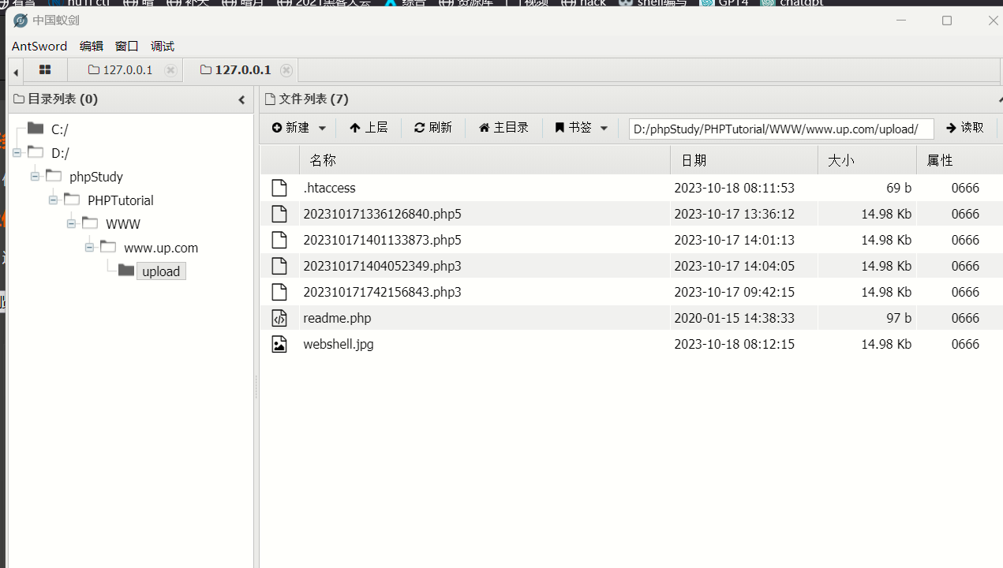The height and width of the screenshot is (568, 1003).
Task: Collapse the directory list panel arrow
Action: point(241,99)
